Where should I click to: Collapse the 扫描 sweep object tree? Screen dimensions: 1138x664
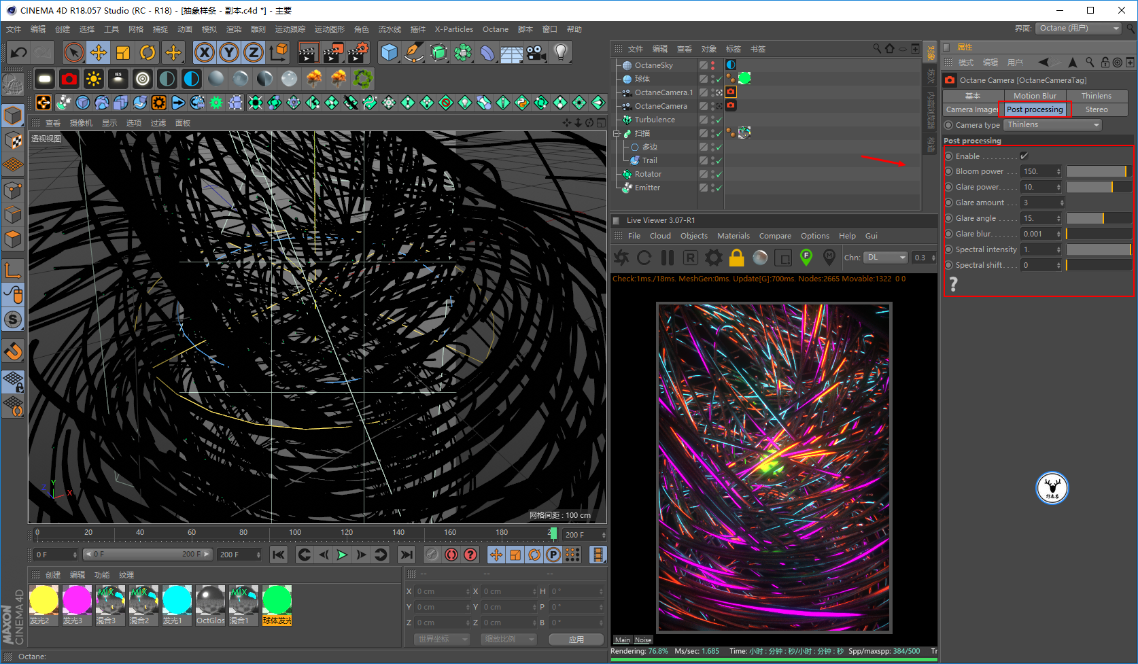(617, 133)
